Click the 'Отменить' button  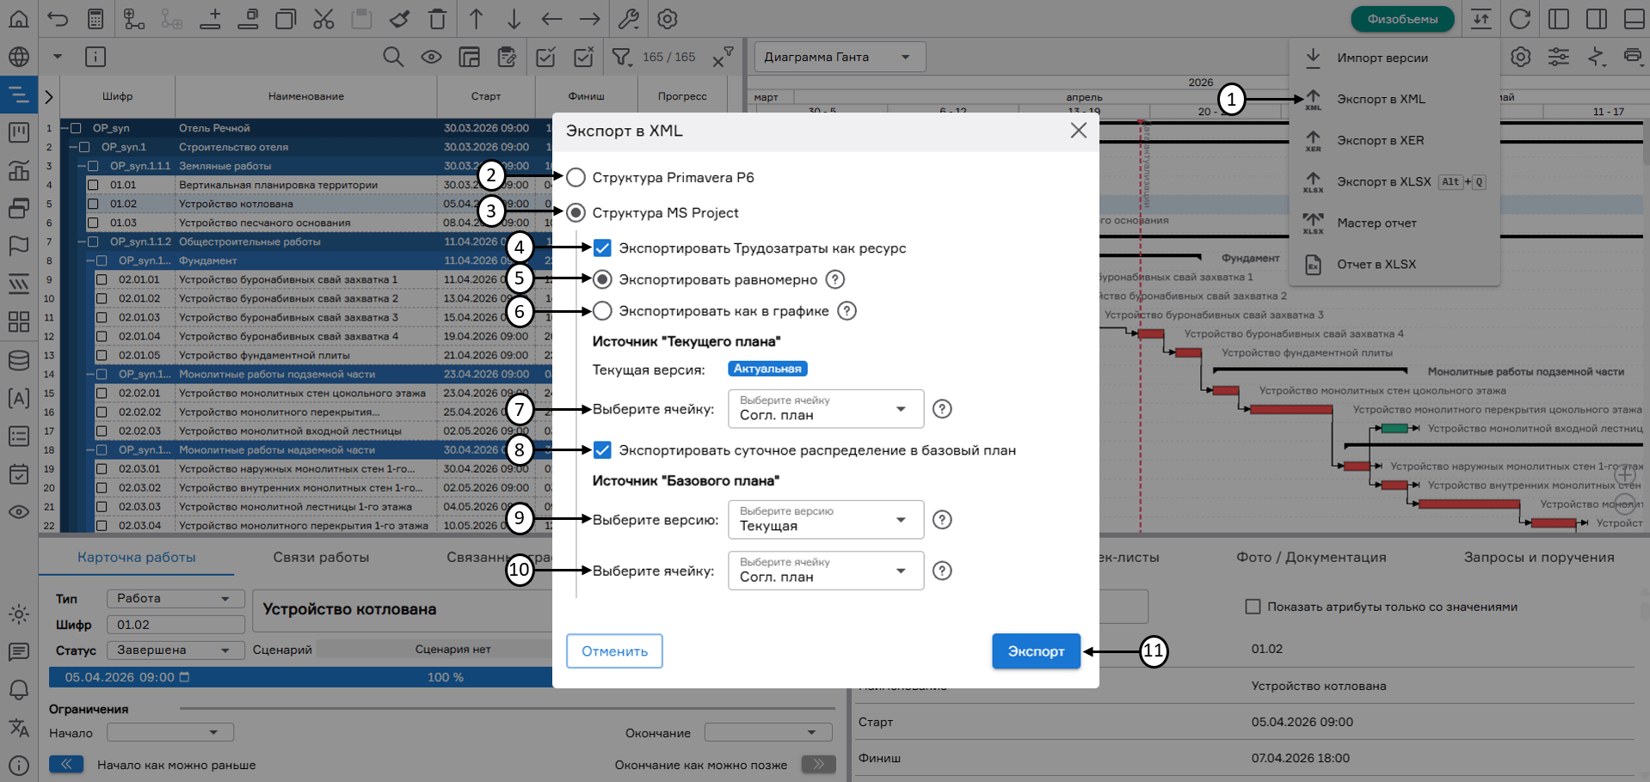coord(614,651)
